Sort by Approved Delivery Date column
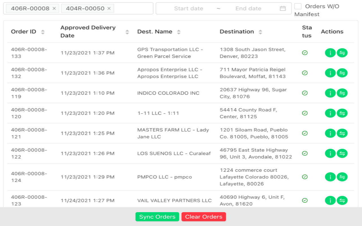Screen dimensions: 362x226 127,32
